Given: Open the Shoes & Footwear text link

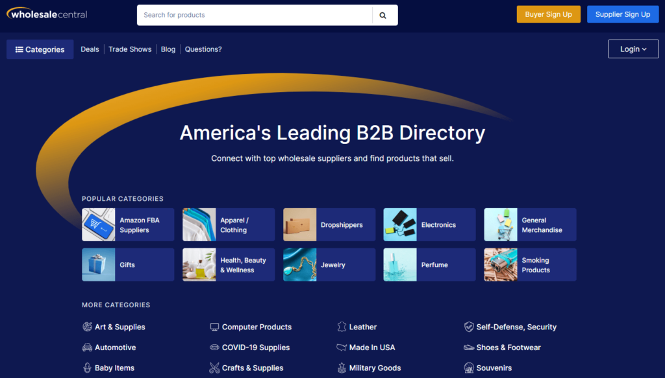Looking at the screenshot, I should pos(508,348).
